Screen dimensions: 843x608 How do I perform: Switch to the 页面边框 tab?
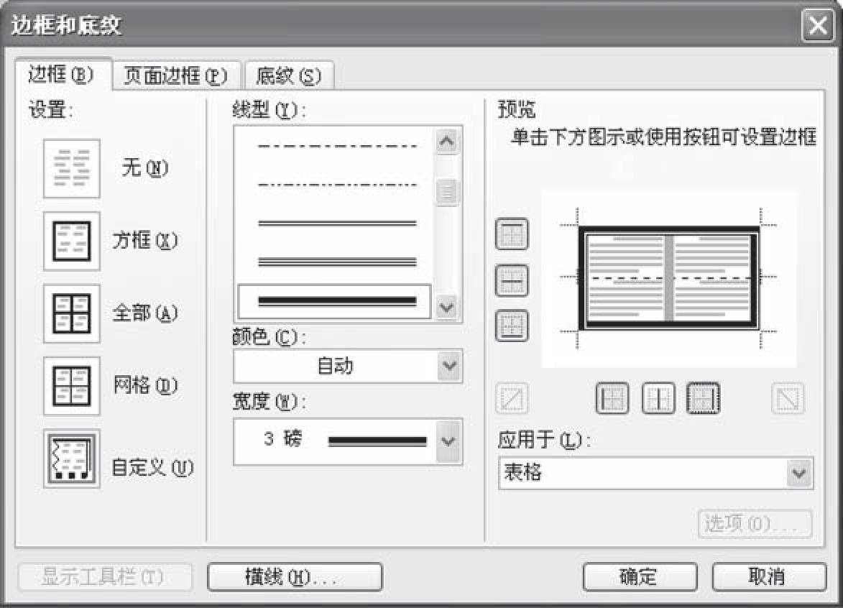pos(176,75)
